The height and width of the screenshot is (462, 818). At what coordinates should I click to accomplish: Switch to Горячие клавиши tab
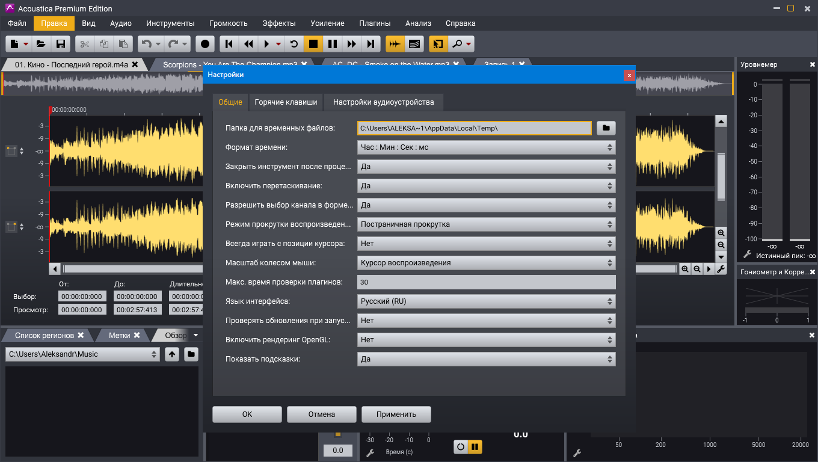click(286, 102)
